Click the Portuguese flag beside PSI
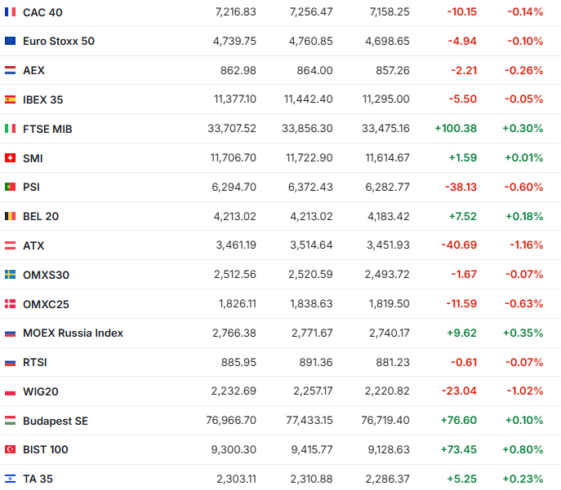 click(x=11, y=187)
